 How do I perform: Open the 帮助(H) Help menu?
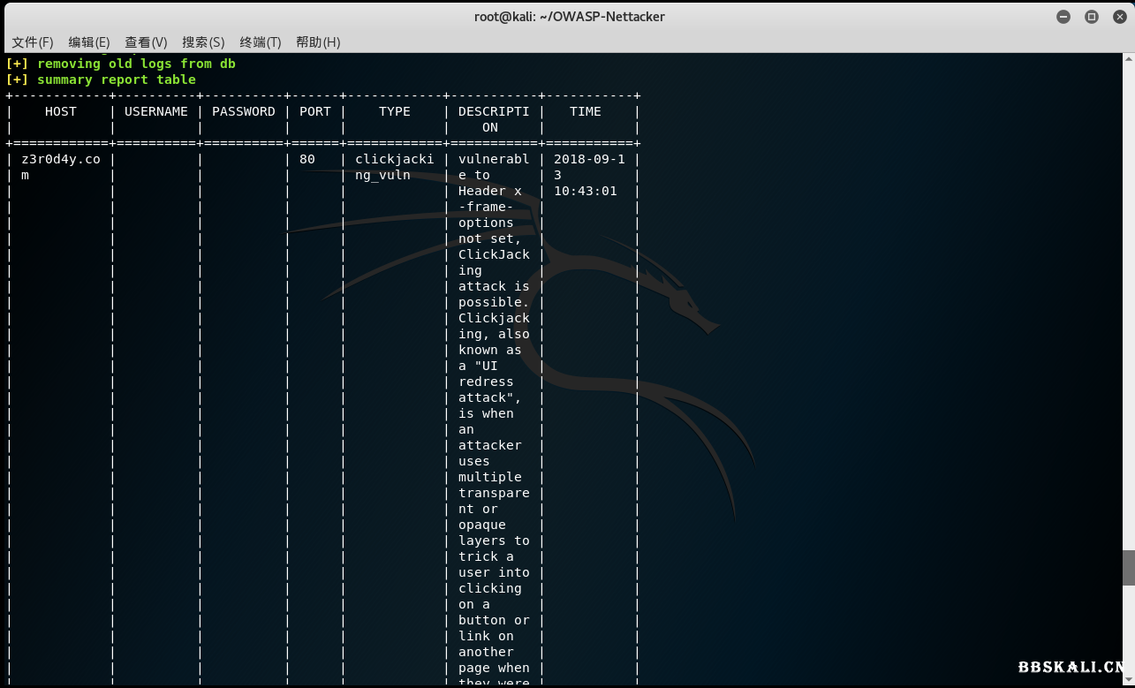[318, 42]
